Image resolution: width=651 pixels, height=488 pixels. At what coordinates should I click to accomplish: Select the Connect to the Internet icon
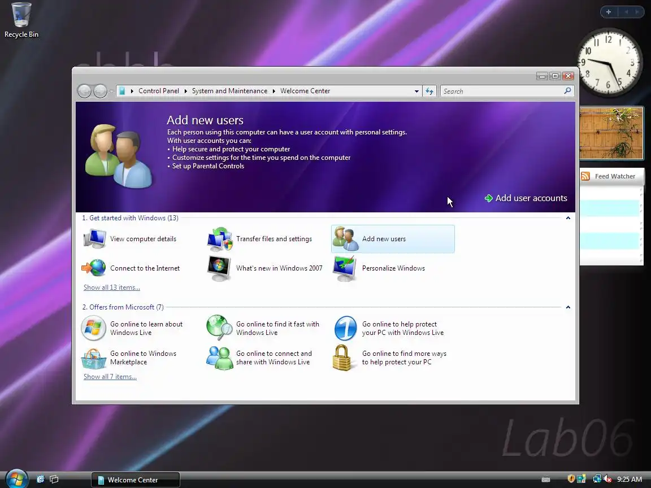click(x=94, y=268)
